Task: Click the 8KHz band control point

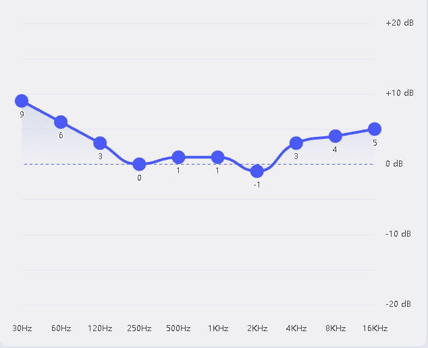Action: pos(335,136)
